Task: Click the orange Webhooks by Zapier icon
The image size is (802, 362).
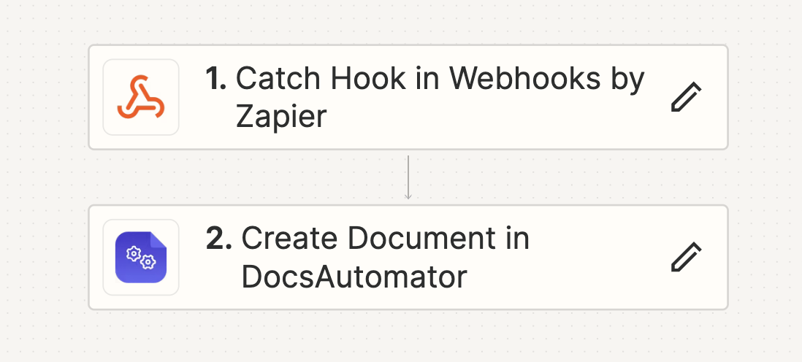Action: pos(141,97)
